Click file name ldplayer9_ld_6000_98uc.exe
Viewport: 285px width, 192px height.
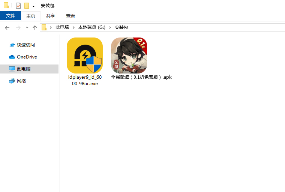pyautogui.click(x=85, y=80)
